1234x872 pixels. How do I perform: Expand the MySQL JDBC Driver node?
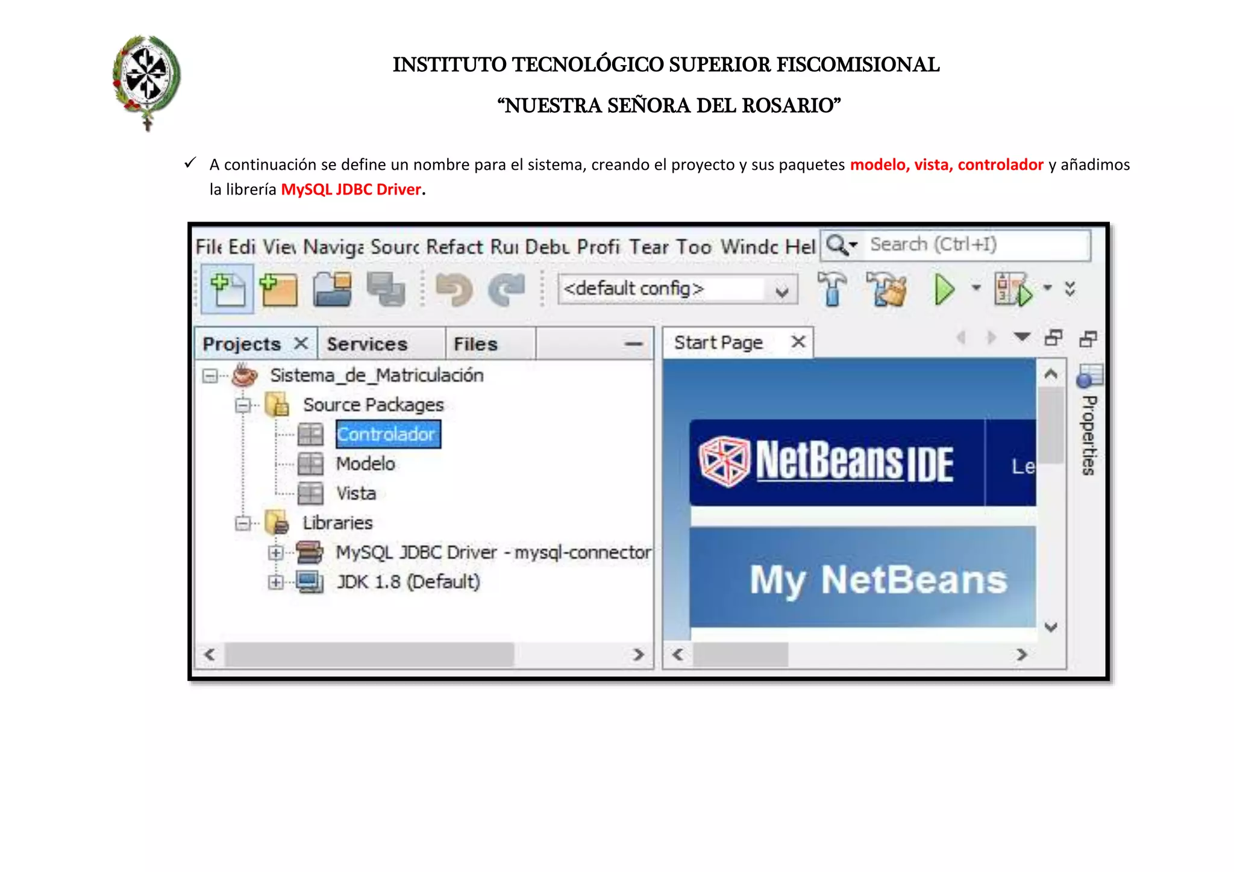276,553
